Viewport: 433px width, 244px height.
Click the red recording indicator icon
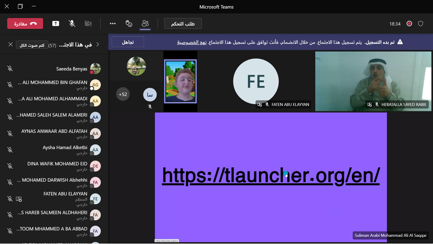pyautogui.click(x=409, y=24)
